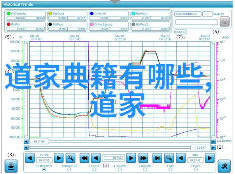Viewport: 235px width, 174px height.
Task: Select the 10 MINUTES radio button
Action: (44, 169)
